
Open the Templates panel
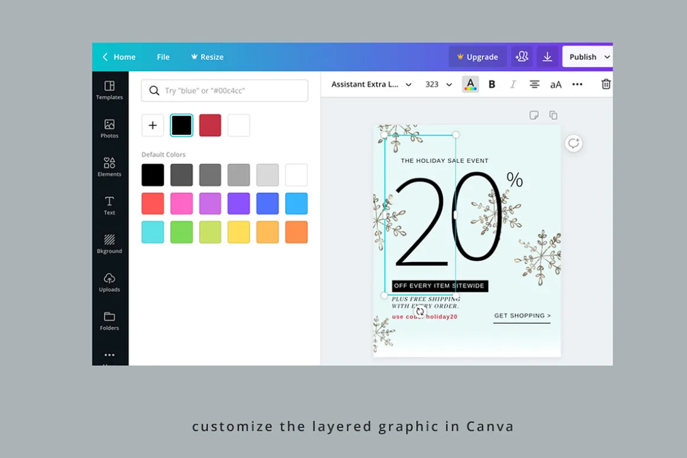pyautogui.click(x=110, y=90)
